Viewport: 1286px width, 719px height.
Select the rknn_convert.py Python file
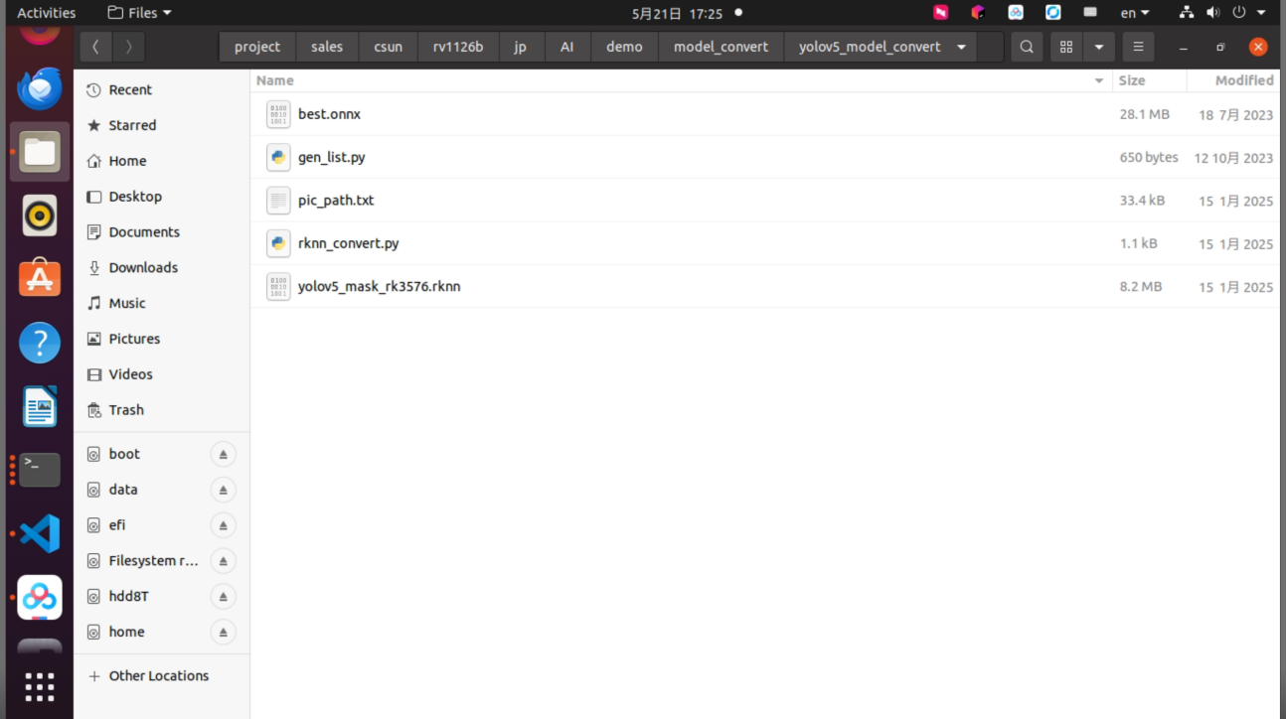(x=348, y=243)
